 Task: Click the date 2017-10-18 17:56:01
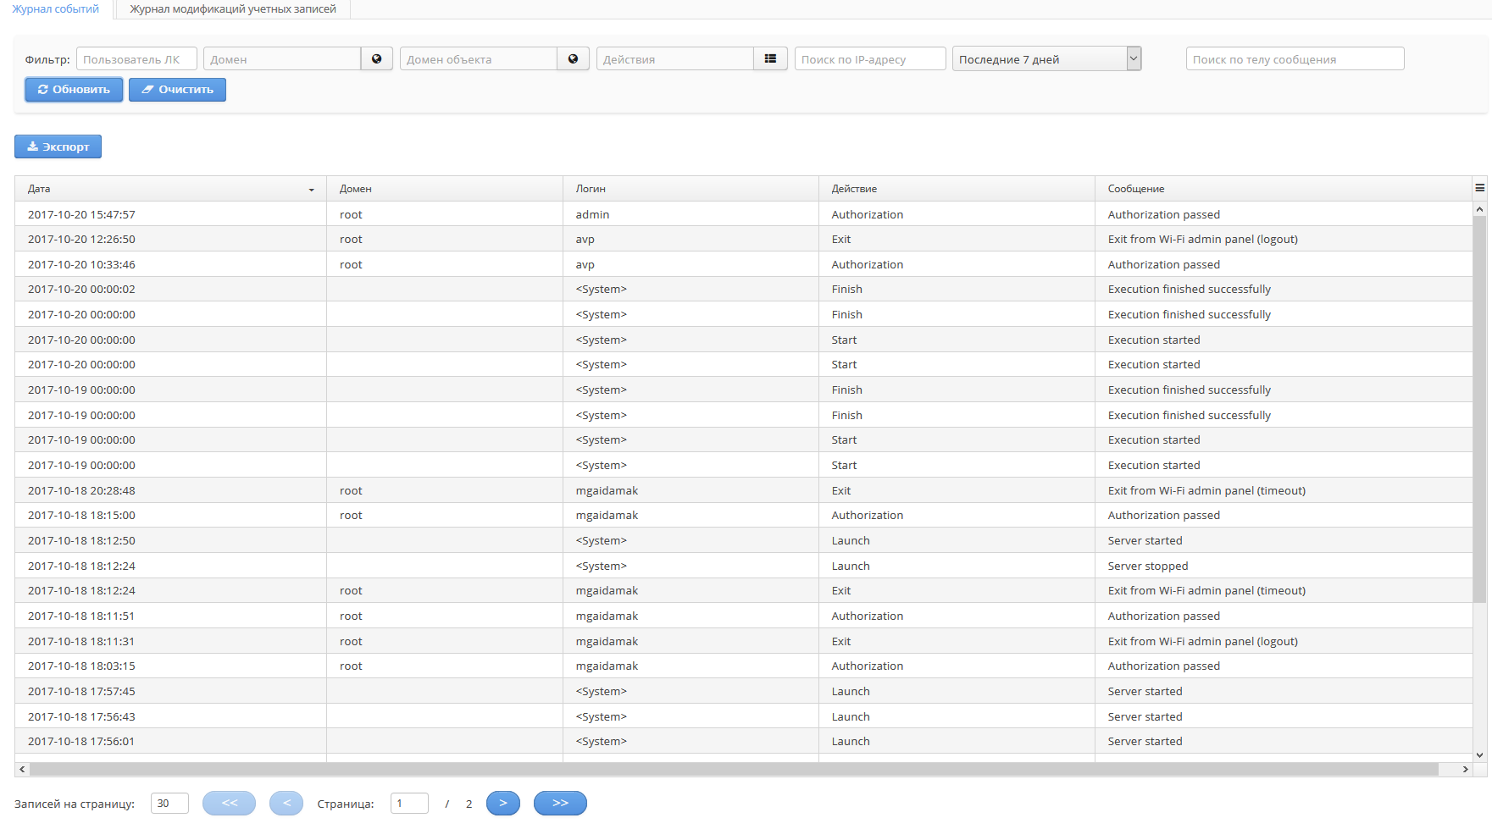coord(81,742)
